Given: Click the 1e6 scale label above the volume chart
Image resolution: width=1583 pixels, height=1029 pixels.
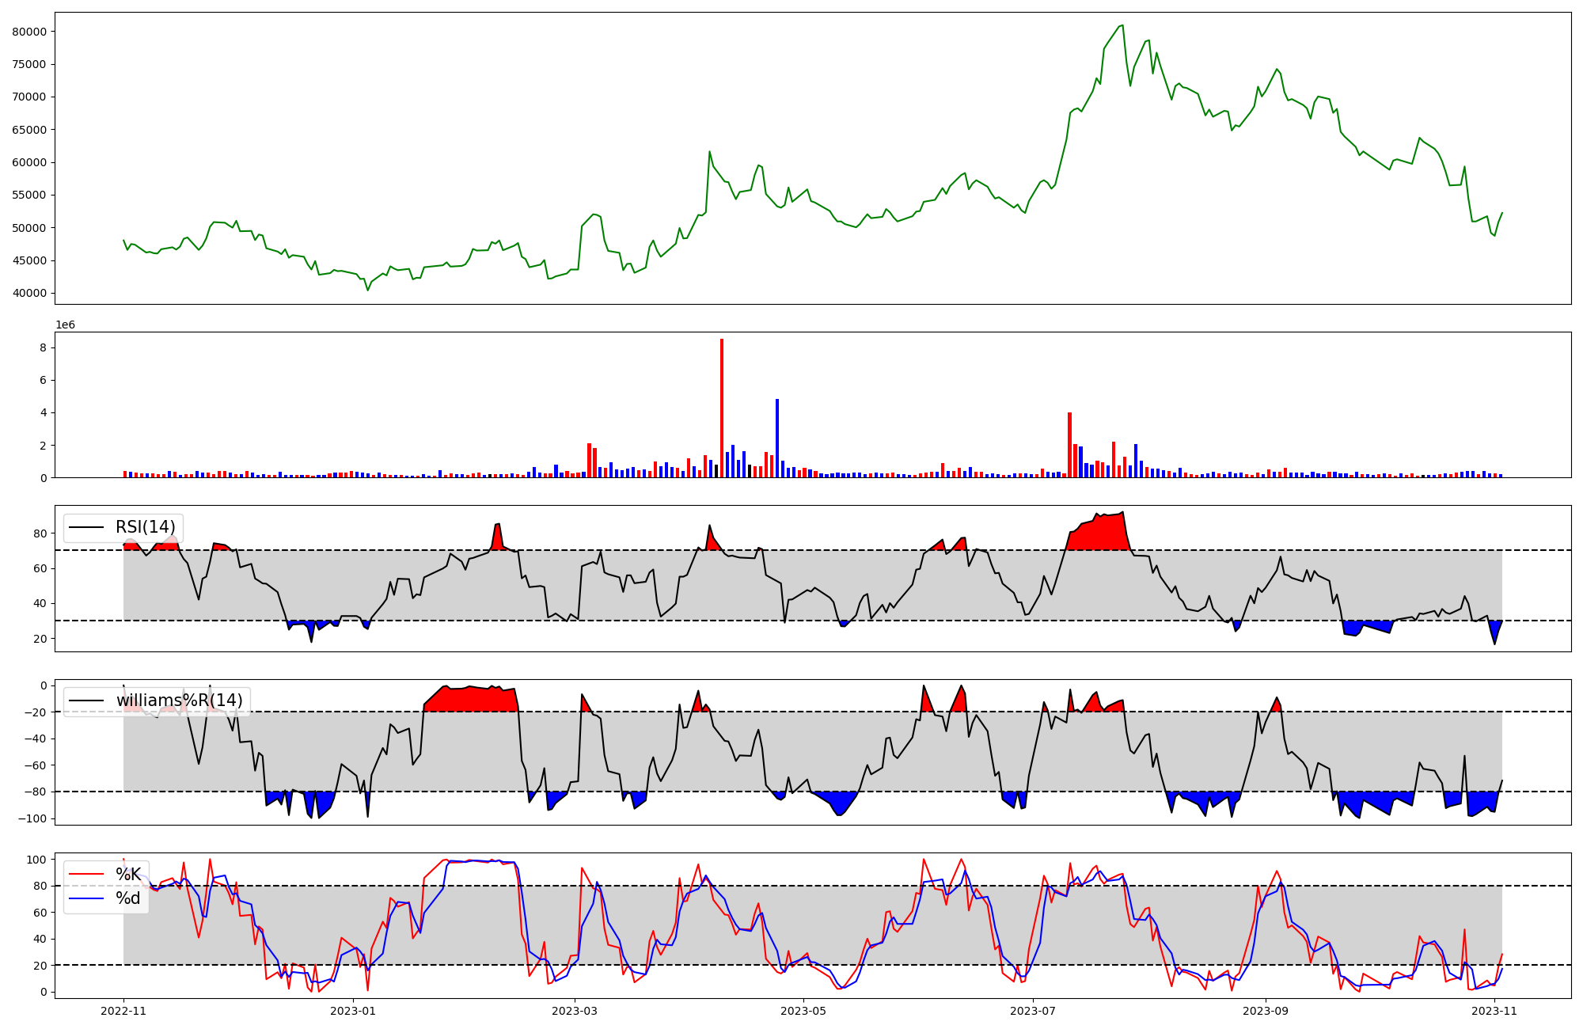Looking at the screenshot, I should [65, 325].
